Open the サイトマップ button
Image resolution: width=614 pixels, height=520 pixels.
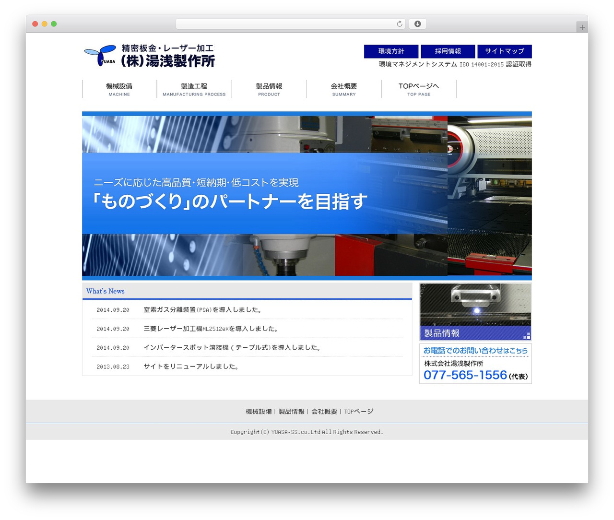(505, 51)
